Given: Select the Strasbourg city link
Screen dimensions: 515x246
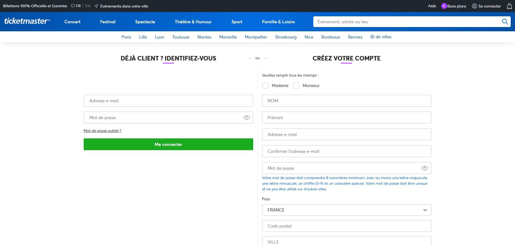Looking at the screenshot, I should coord(286,37).
